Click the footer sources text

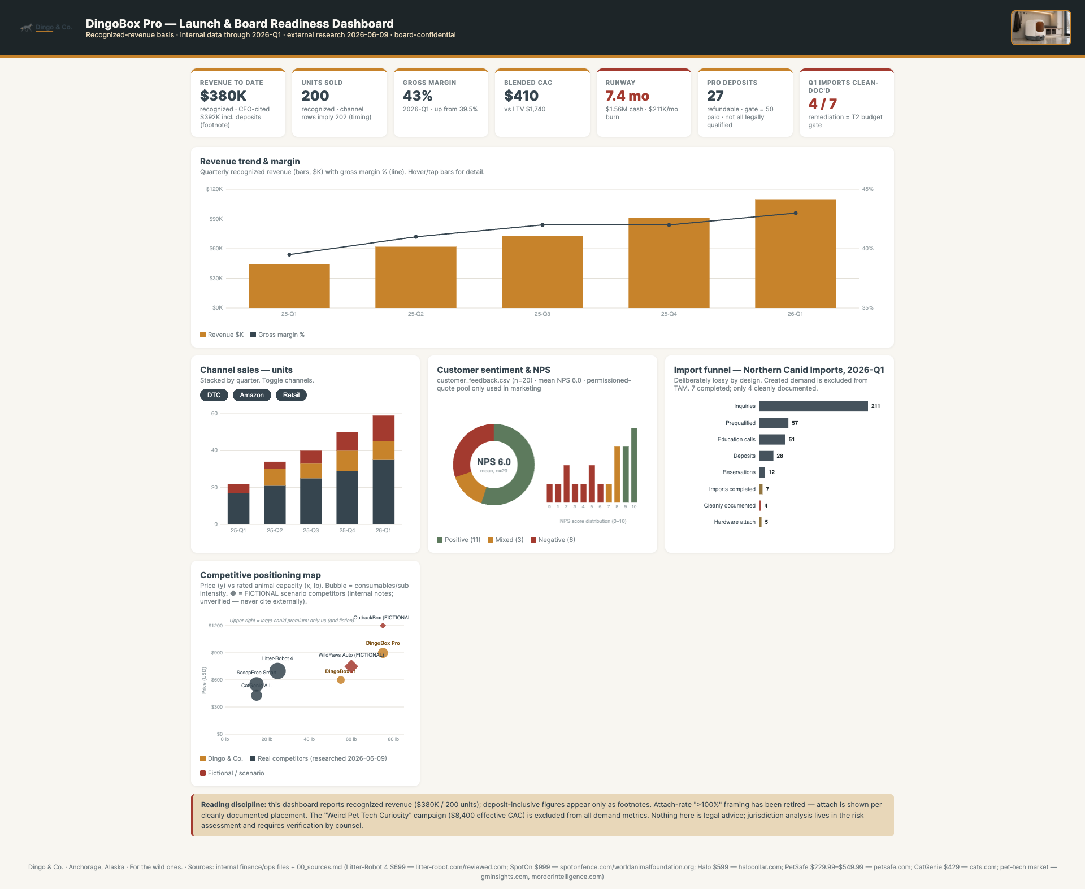click(x=542, y=871)
